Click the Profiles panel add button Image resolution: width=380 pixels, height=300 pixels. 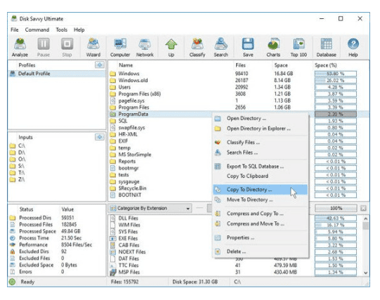tap(100, 65)
